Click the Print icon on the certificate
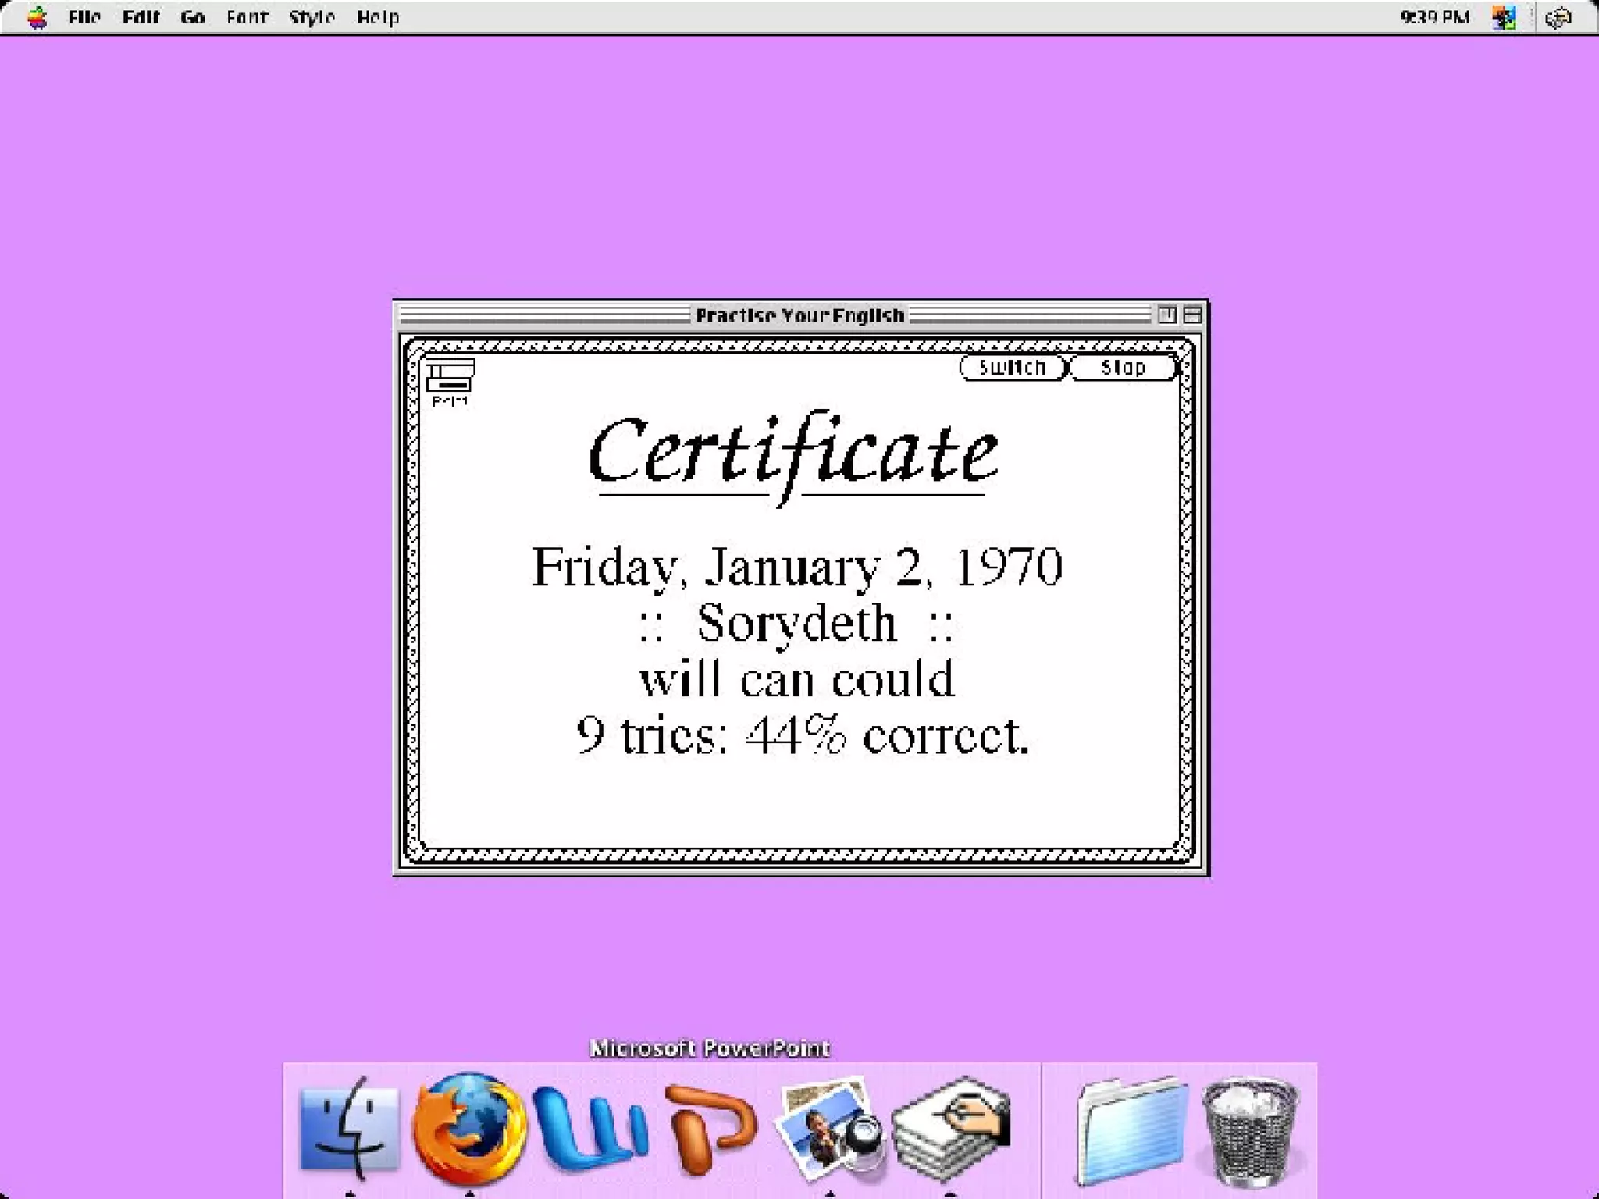This screenshot has height=1199, width=1599. pos(450,377)
